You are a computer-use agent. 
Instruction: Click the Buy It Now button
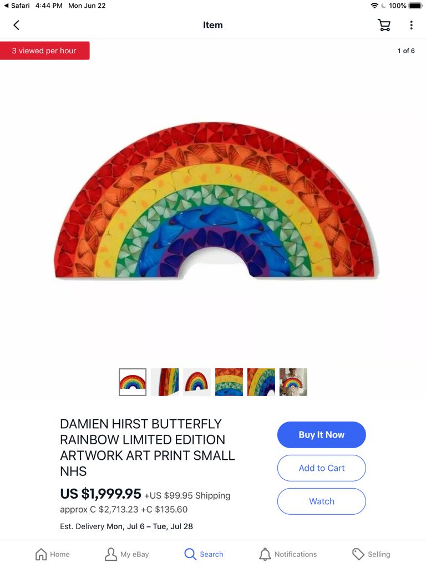(x=321, y=435)
